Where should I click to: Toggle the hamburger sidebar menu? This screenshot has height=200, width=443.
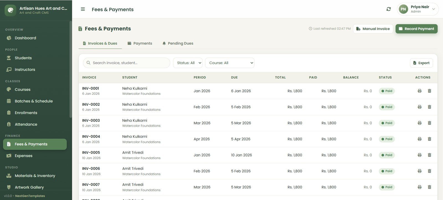83,9
